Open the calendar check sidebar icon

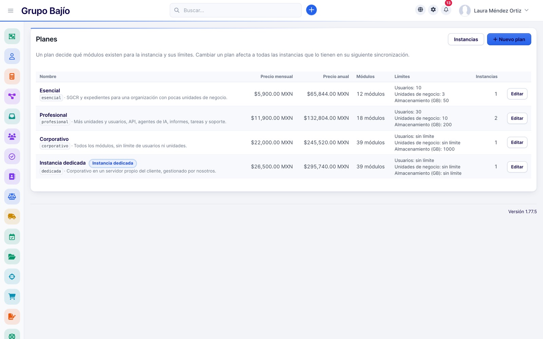[x=12, y=237]
